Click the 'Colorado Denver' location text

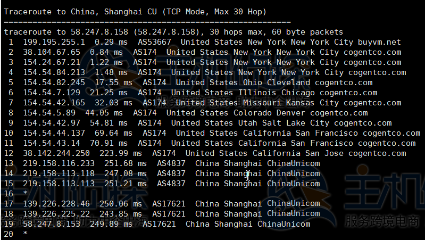pyautogui.click(x=270, y=113)
